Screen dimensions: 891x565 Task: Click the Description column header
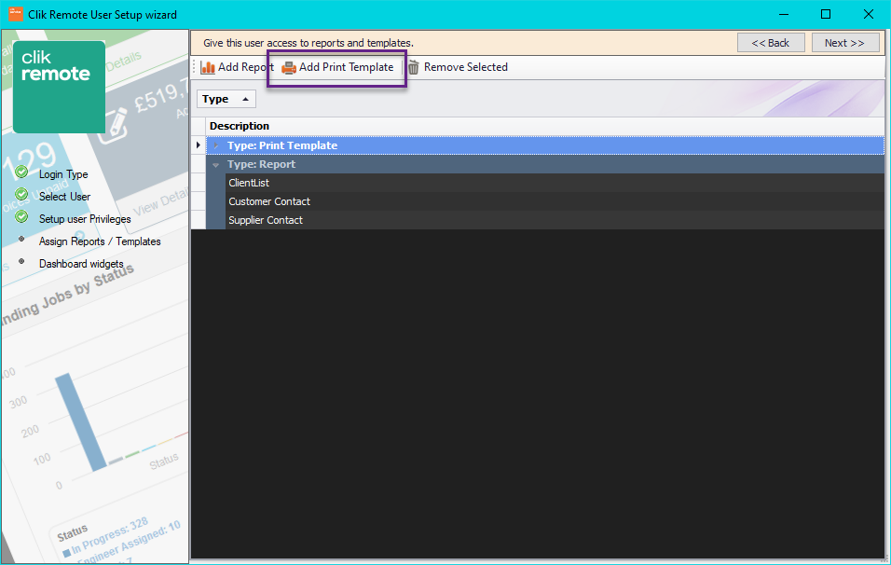(x=545, y=126)
